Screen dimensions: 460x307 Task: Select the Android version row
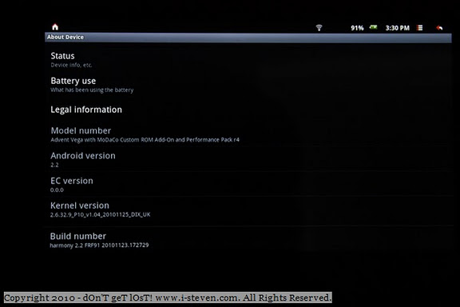coord(248,160)
